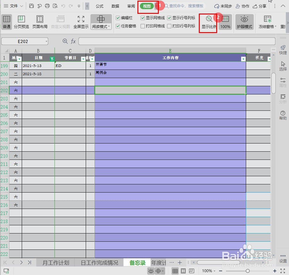Screen dimensions: 289x275
Task: Open the 公式 formulas tab
Action: pos(100,6)
